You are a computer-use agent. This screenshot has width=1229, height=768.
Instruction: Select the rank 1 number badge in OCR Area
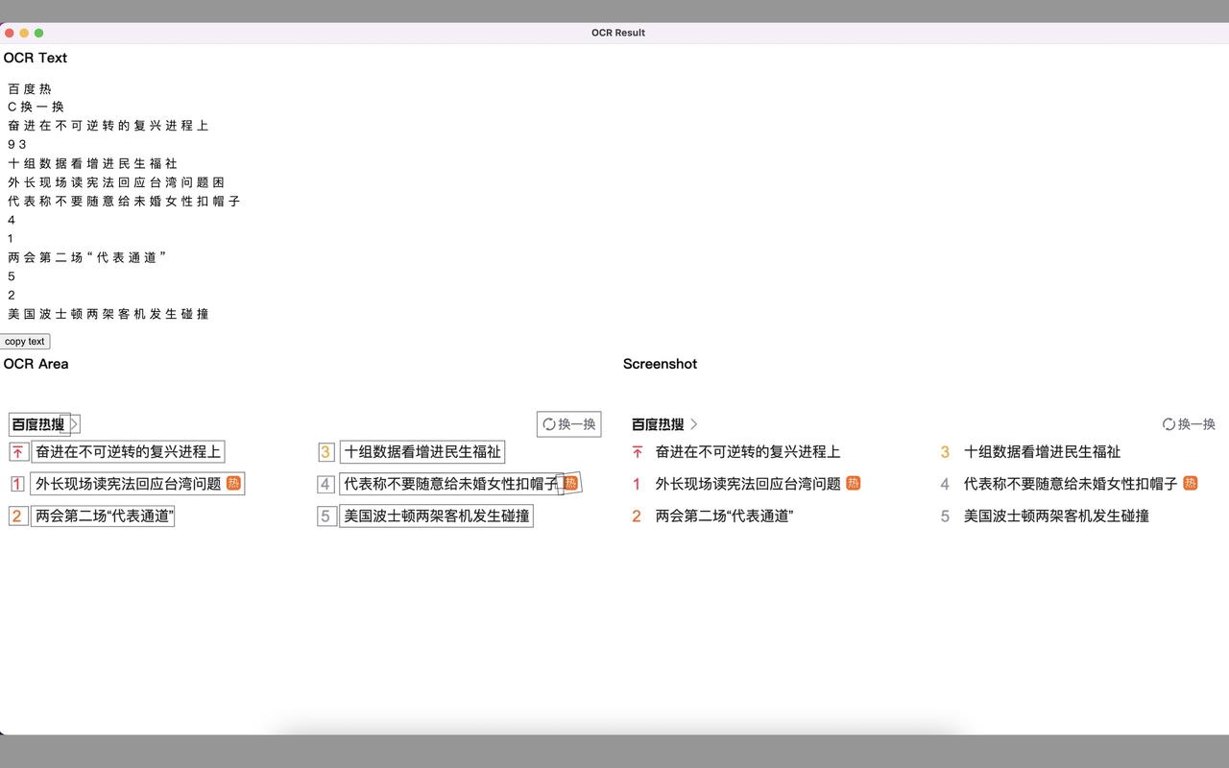17,484
